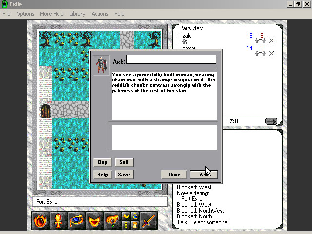
Task: Click the "Talk: Select someone" log line
Action: (x=202, y=222)
